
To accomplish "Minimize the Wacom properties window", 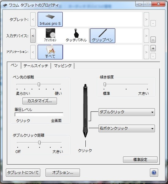I will [140, 4].
